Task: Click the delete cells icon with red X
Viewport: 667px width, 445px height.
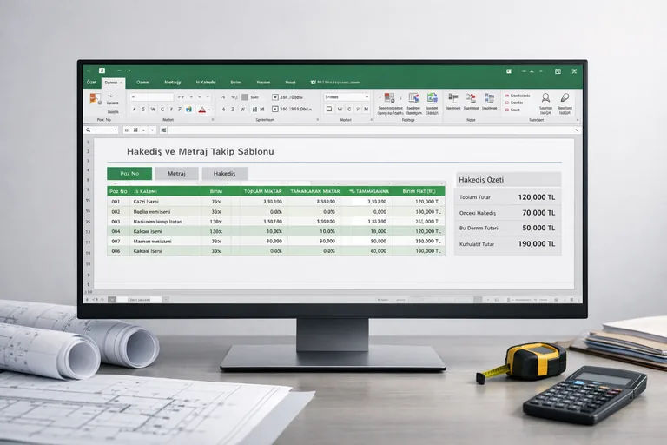Action: pyautogui.click(x=471, y=98)
